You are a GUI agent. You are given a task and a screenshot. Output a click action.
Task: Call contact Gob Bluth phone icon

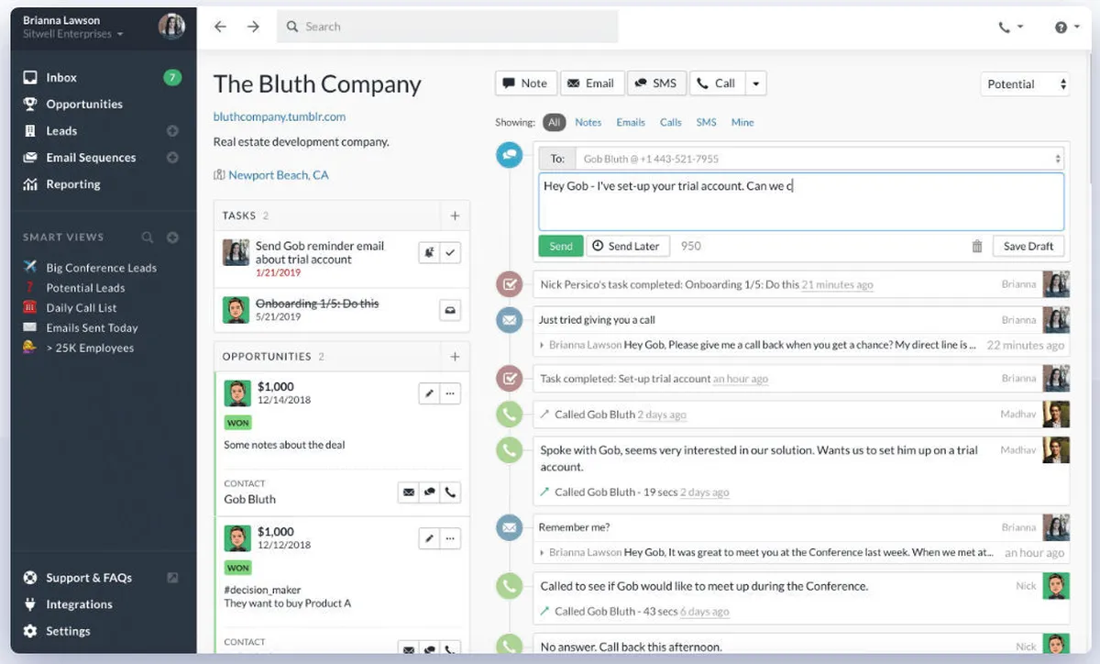tap(450, 492)
